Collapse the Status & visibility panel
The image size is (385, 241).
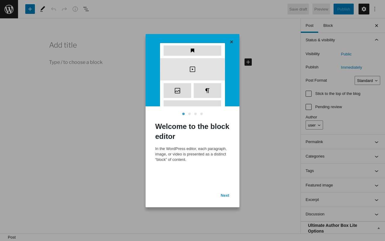point(343,40)
